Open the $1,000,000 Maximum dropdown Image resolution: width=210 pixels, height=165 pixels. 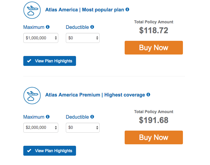41,38
